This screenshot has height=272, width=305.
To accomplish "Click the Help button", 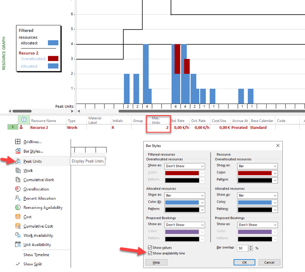I will 156,262.
